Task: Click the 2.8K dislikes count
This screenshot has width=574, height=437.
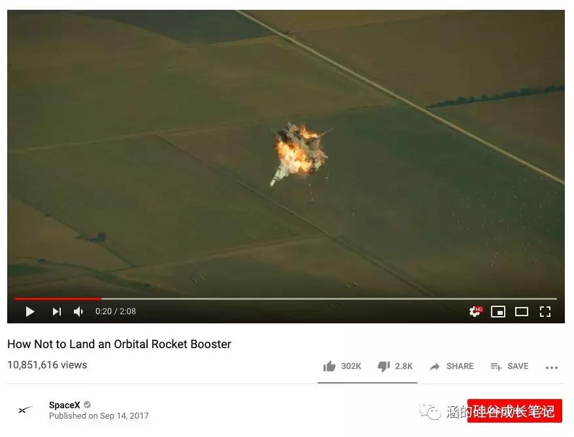Action: tap(404, 366)
